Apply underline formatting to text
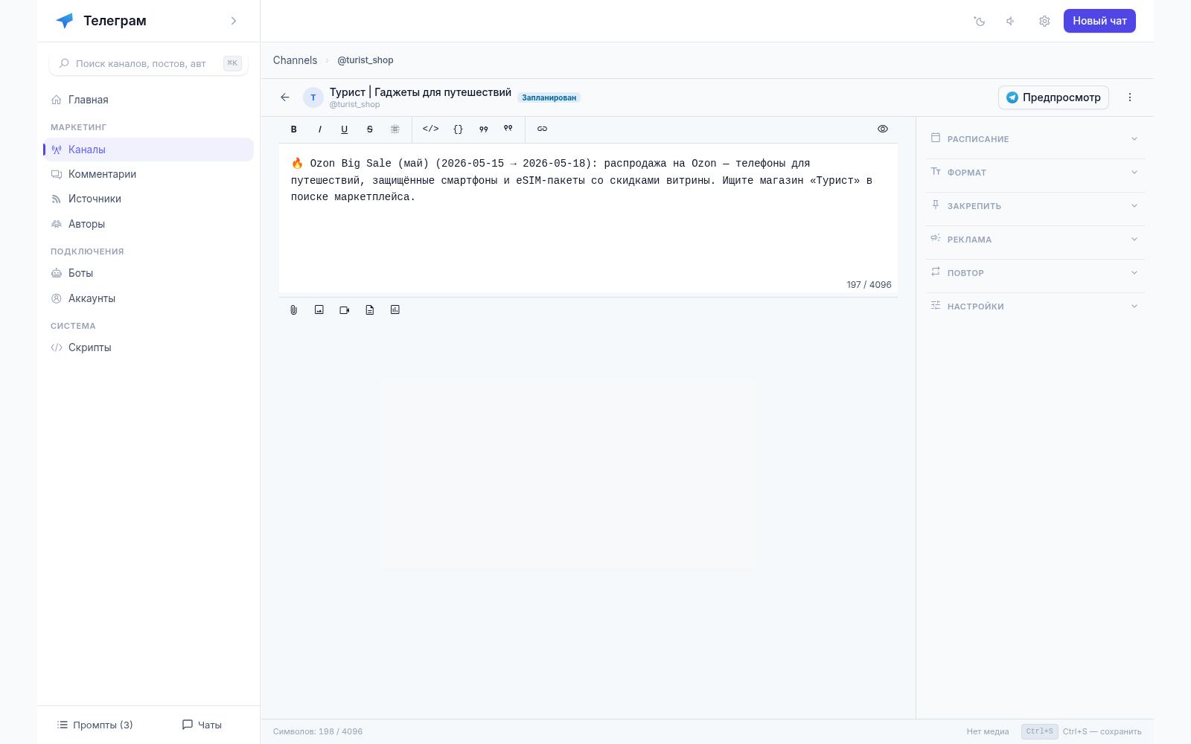This screenshot has width=1191, height=744. pyautogui.click(x=345, y=129)
